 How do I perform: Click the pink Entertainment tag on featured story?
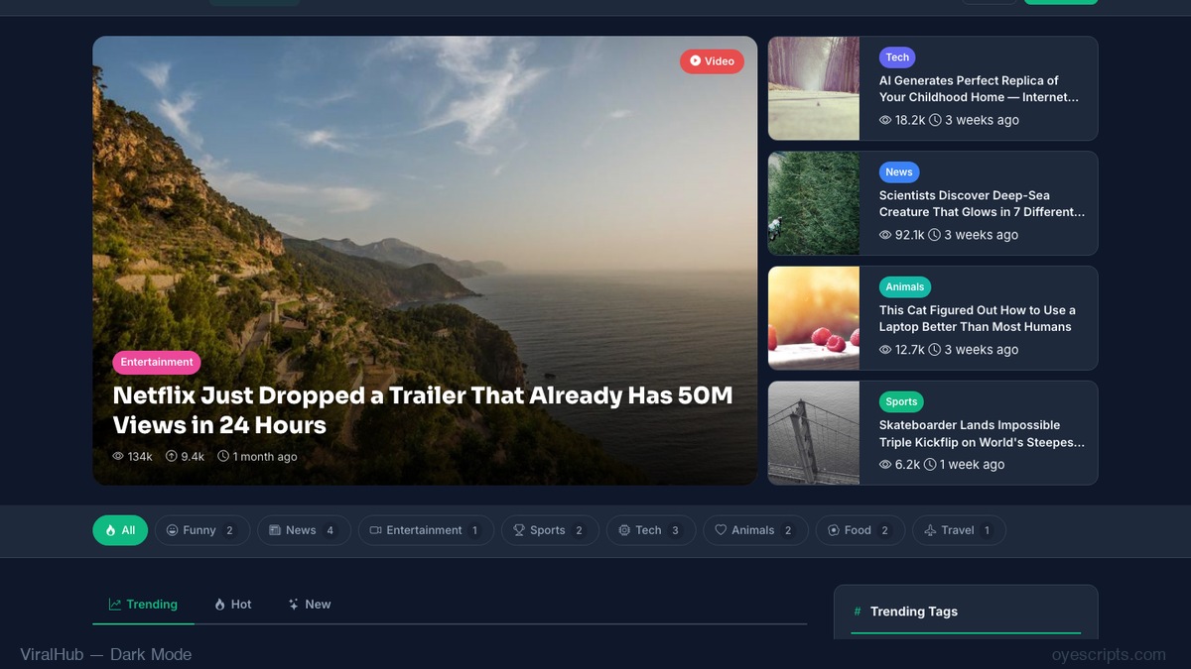(x=157, y=363)
